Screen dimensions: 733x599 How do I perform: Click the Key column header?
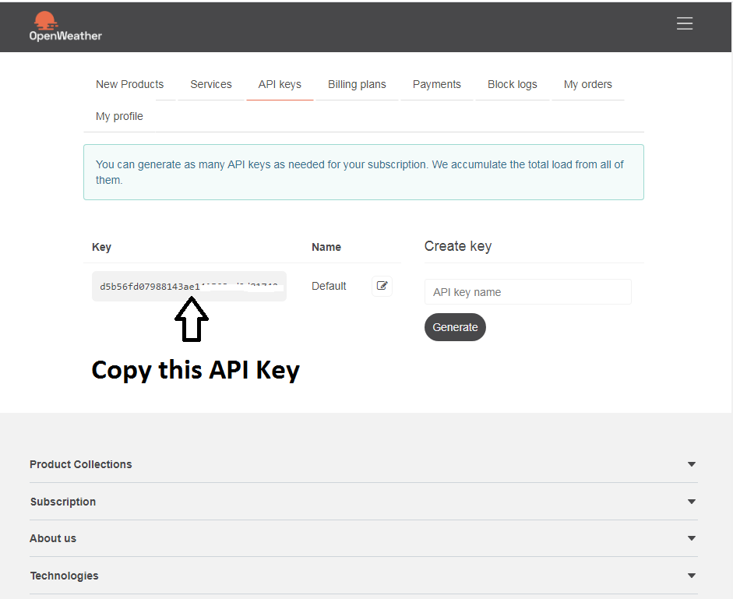click(101, 247)
